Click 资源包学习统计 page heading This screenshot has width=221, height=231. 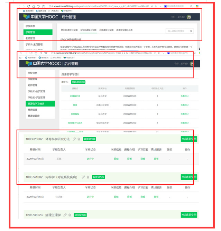tap(71, 74)
